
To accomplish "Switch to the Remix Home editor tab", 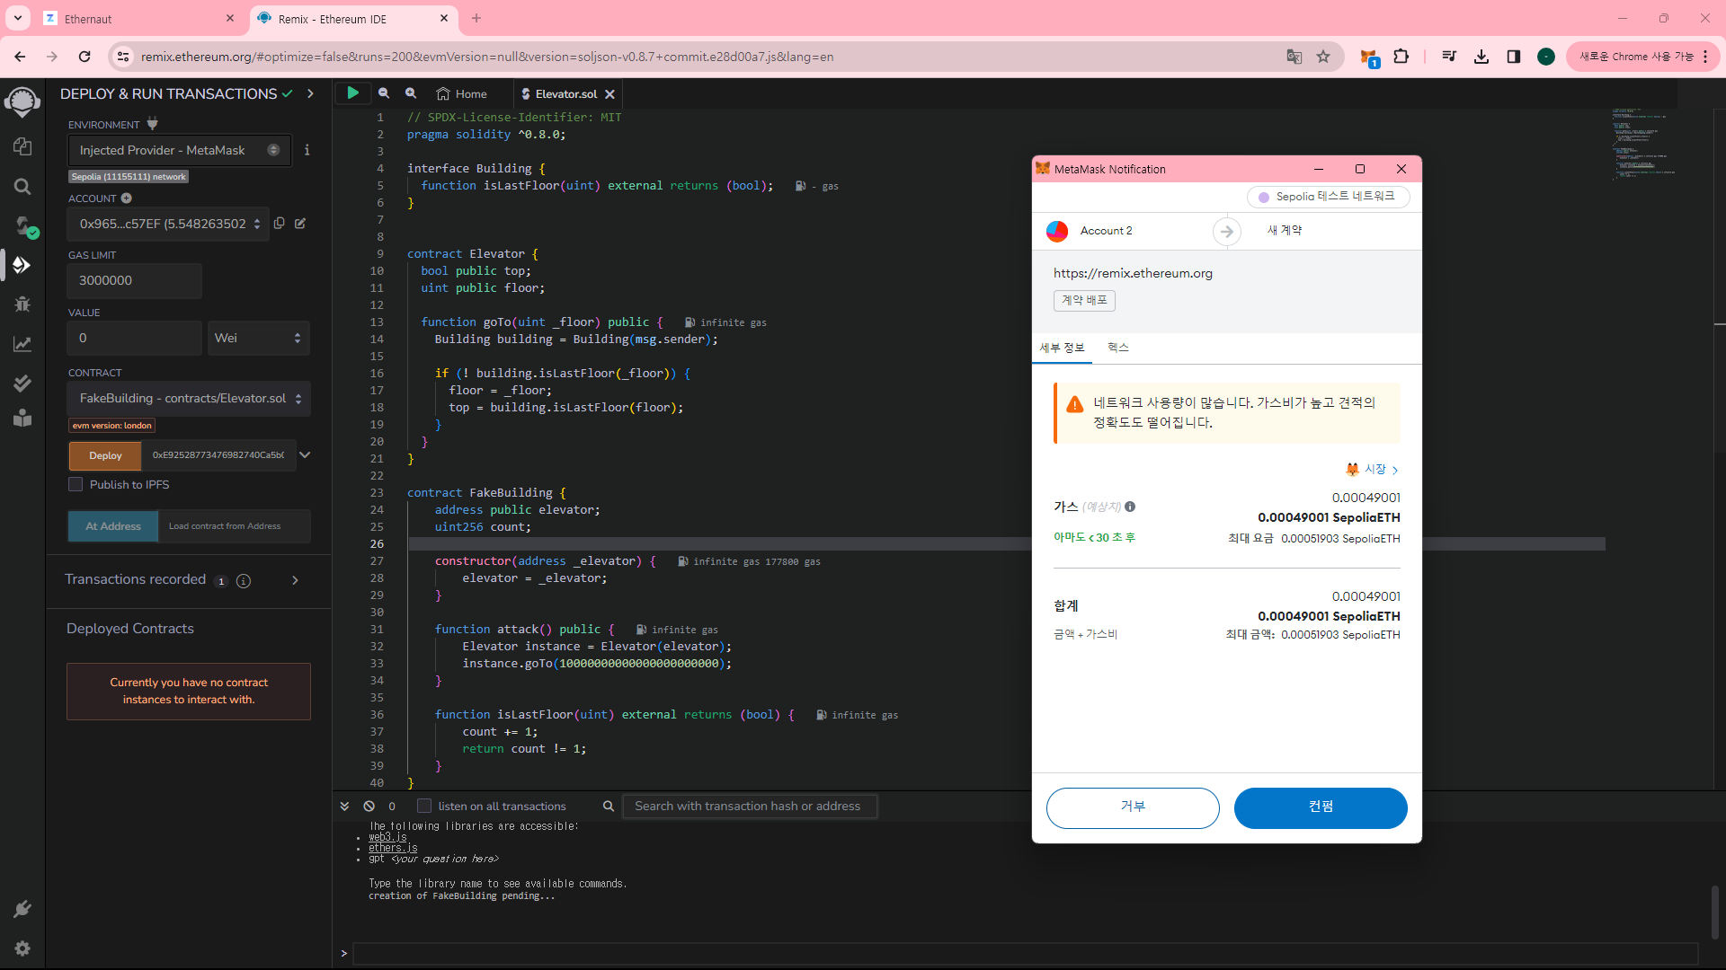I will pos(462,93).
